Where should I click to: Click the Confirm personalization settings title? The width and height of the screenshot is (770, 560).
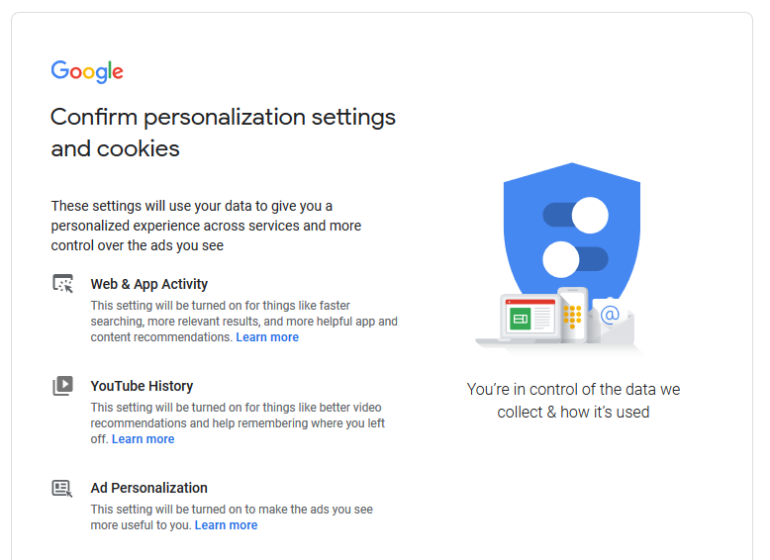point(223,133)
